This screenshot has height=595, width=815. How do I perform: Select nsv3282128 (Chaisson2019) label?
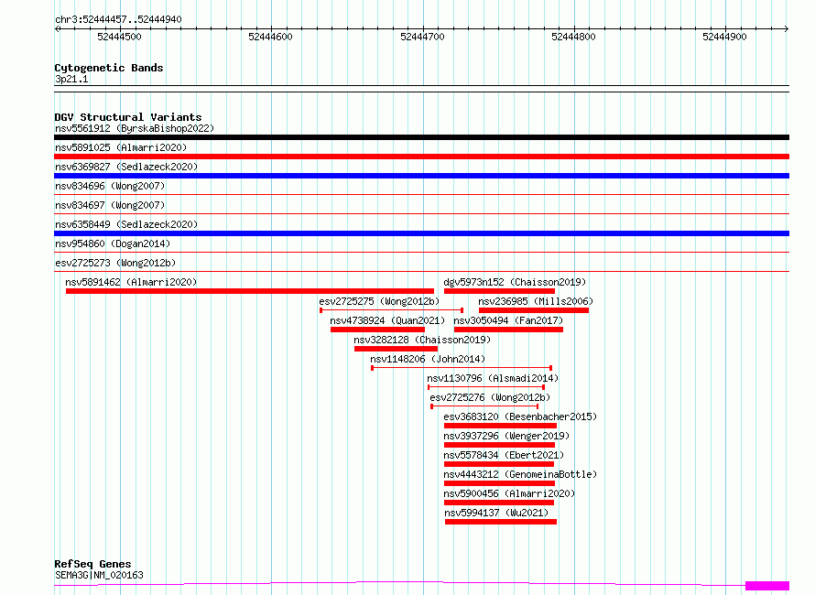pos(422,340)
